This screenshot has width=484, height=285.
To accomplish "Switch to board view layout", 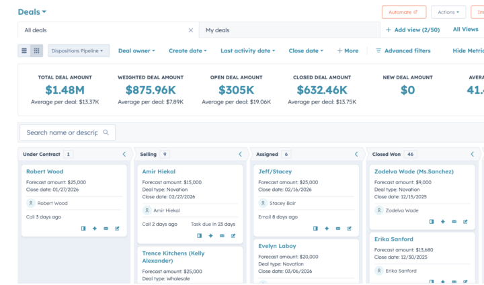I will point(36,50).
